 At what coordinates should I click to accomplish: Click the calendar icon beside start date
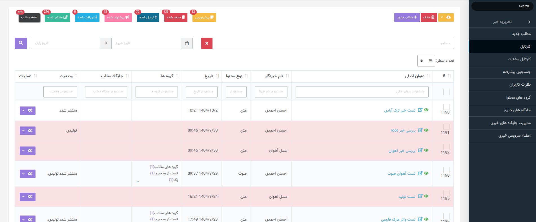pyautogui.click(x=187, y=43)
